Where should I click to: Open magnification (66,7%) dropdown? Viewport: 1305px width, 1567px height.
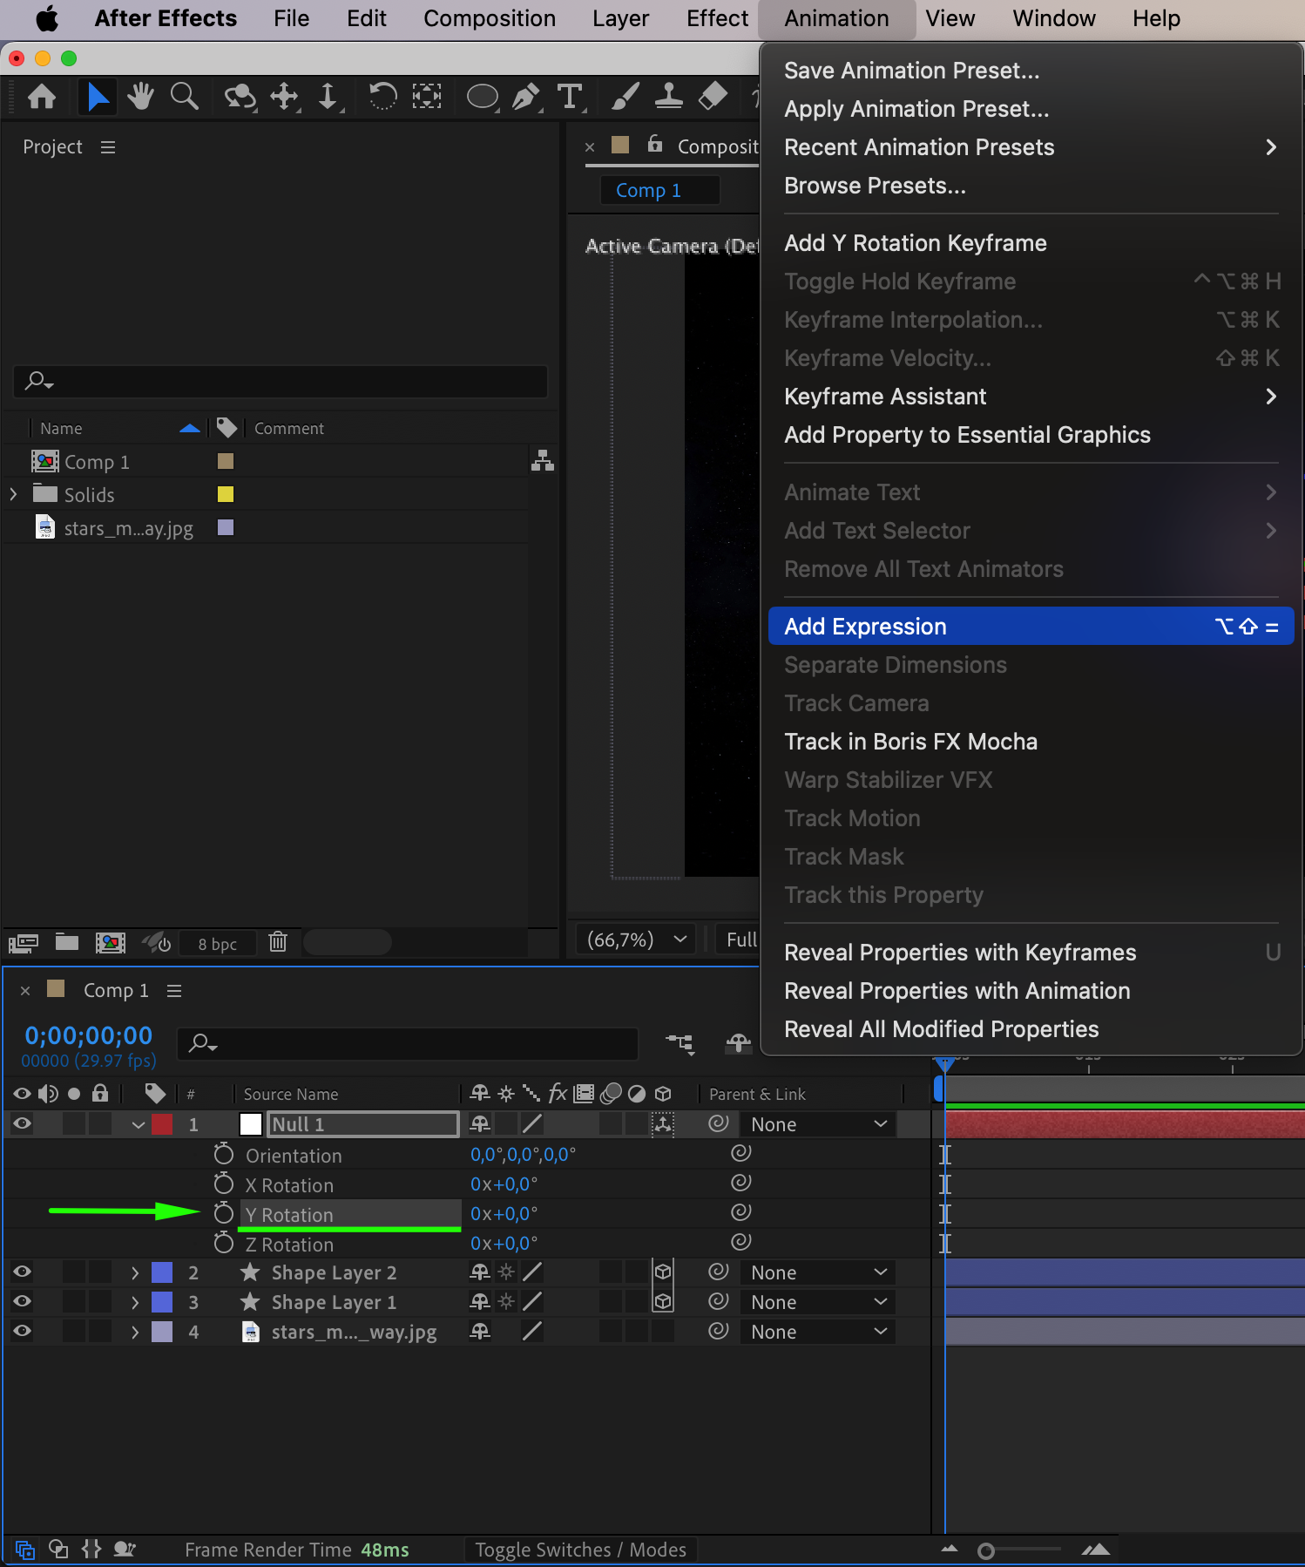tap(637, 940)
